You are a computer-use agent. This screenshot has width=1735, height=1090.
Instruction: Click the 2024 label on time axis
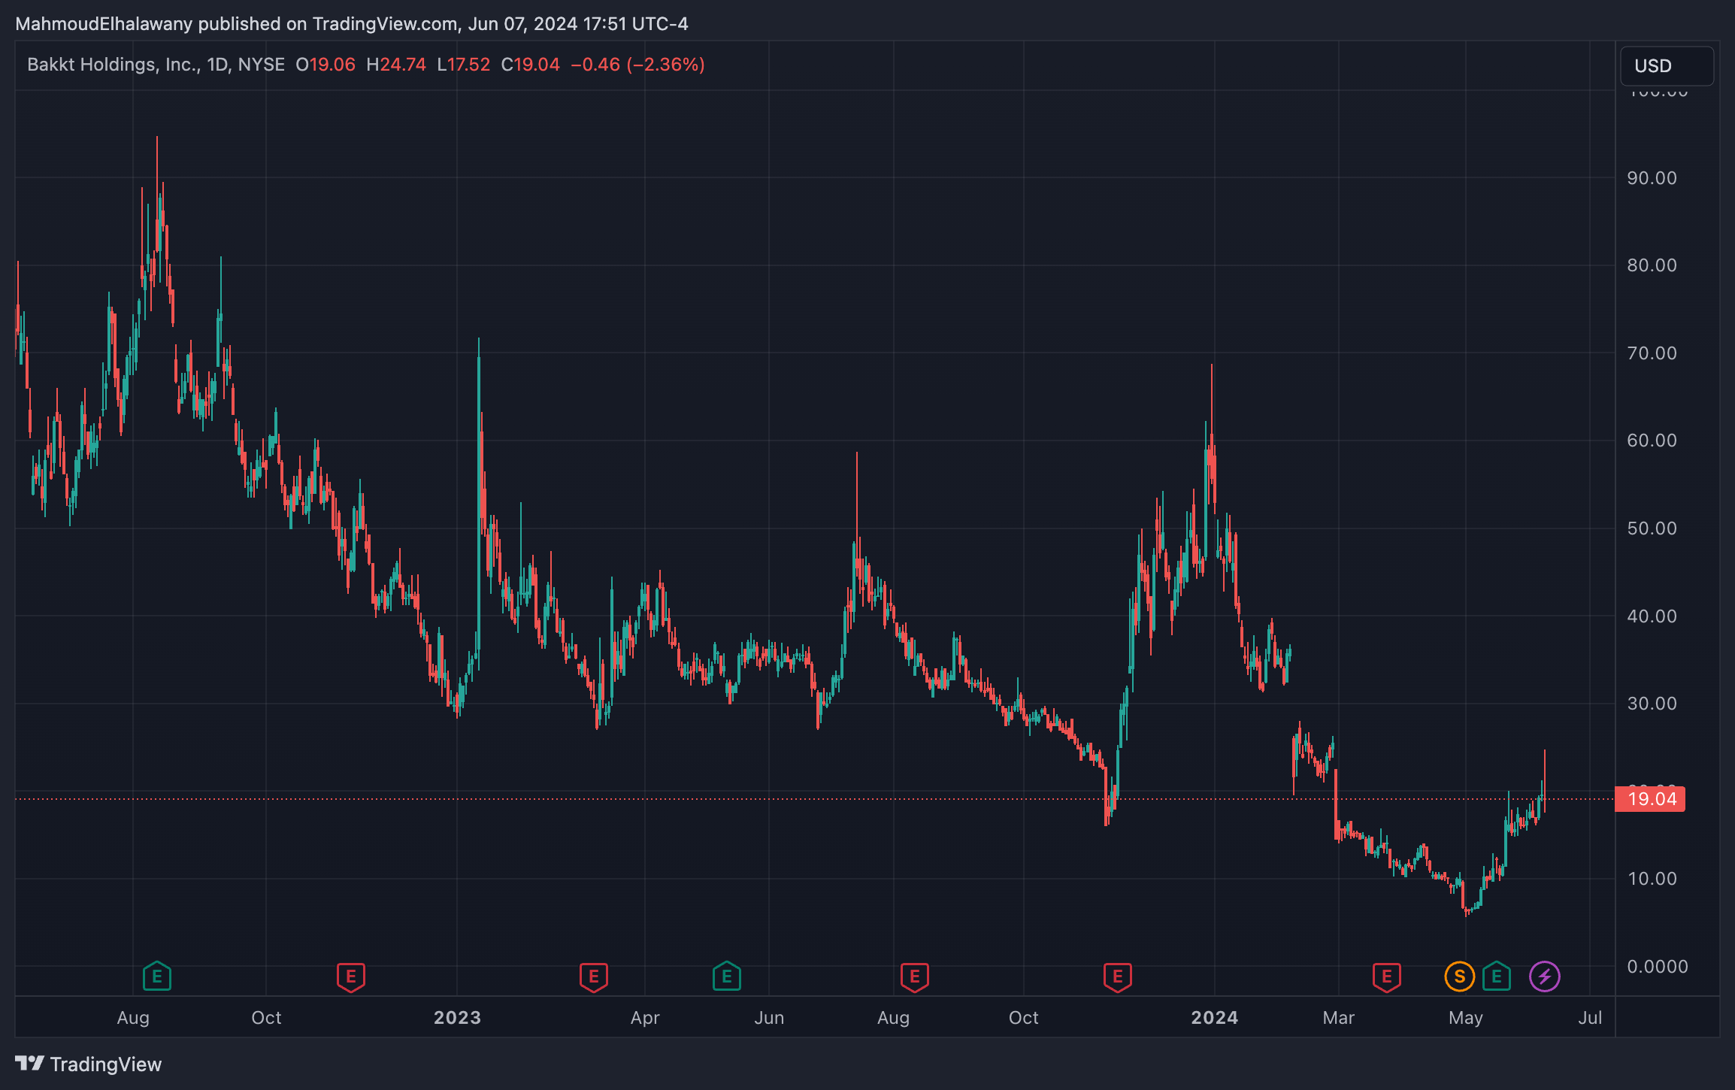pyautogui.click(x=1214, y=1018)
